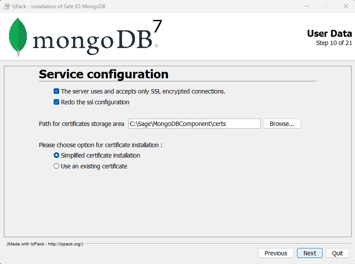Click the MongoDB leaf logo
Image resolution: width=355 pixels, height=264 pixels.
point(17,35)
